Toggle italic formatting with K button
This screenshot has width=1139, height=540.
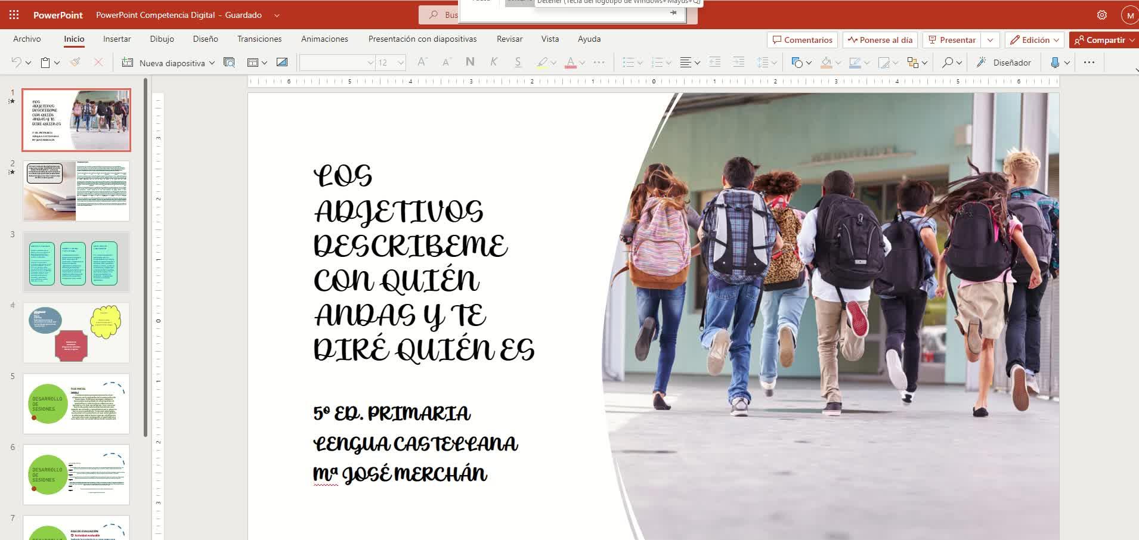(x=494, y=63)
